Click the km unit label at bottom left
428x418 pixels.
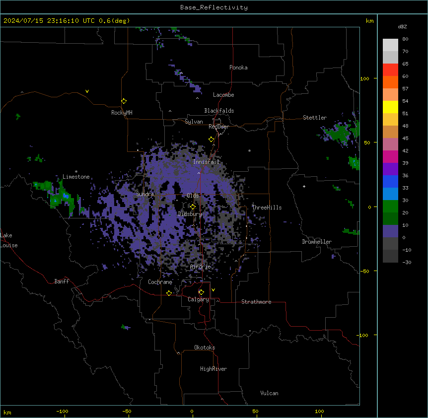coord(7,413)
